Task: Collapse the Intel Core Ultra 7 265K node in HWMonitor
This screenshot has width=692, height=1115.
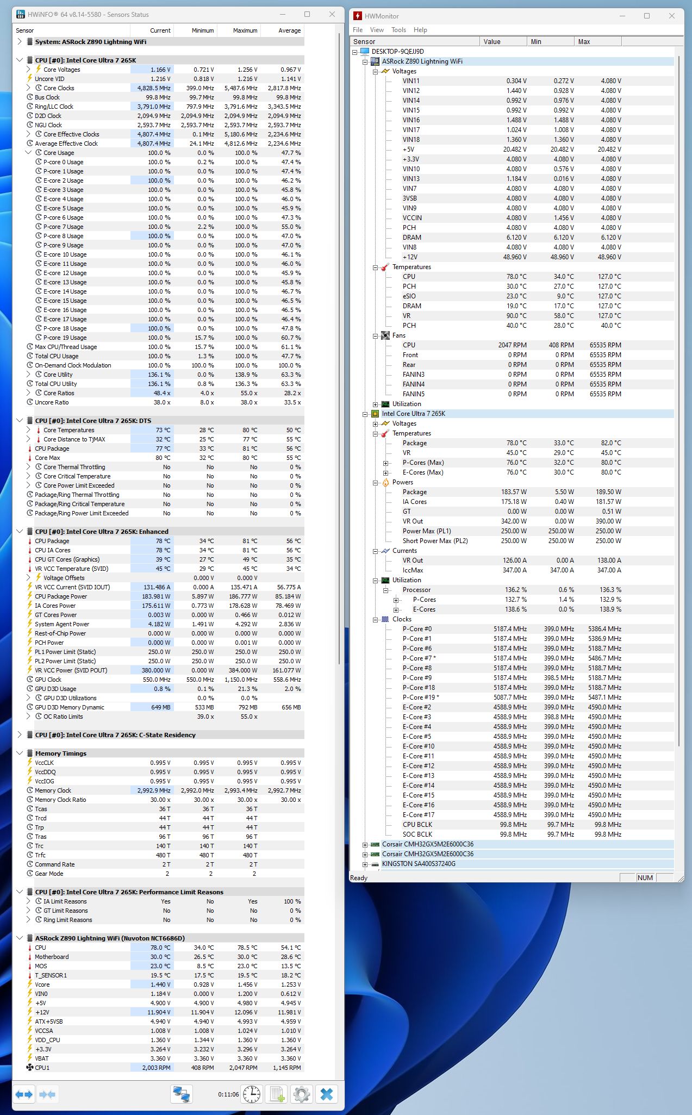Action: point(365,414)
